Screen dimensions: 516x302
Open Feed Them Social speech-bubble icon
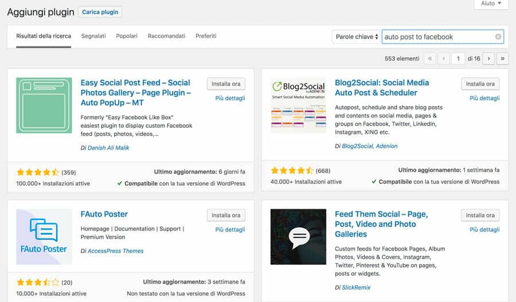pos(298,237)
